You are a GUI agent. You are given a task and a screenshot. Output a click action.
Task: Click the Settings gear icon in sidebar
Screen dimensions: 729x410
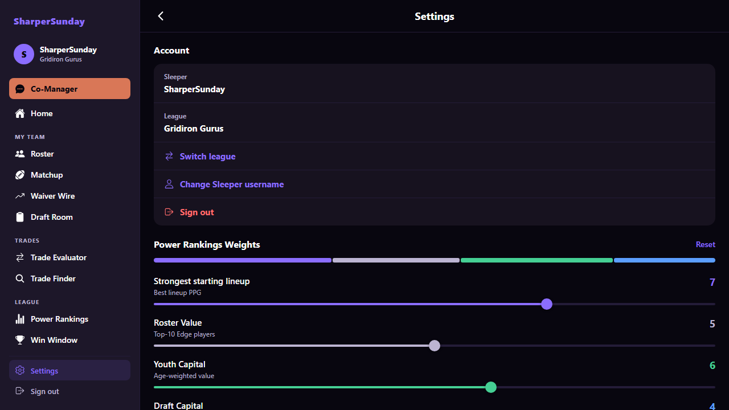click(x=20, y=371)
